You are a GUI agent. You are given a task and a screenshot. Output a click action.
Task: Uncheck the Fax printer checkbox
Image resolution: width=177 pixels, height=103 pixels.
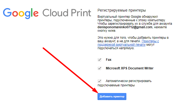pyautogui.click(x=99, y=60)
